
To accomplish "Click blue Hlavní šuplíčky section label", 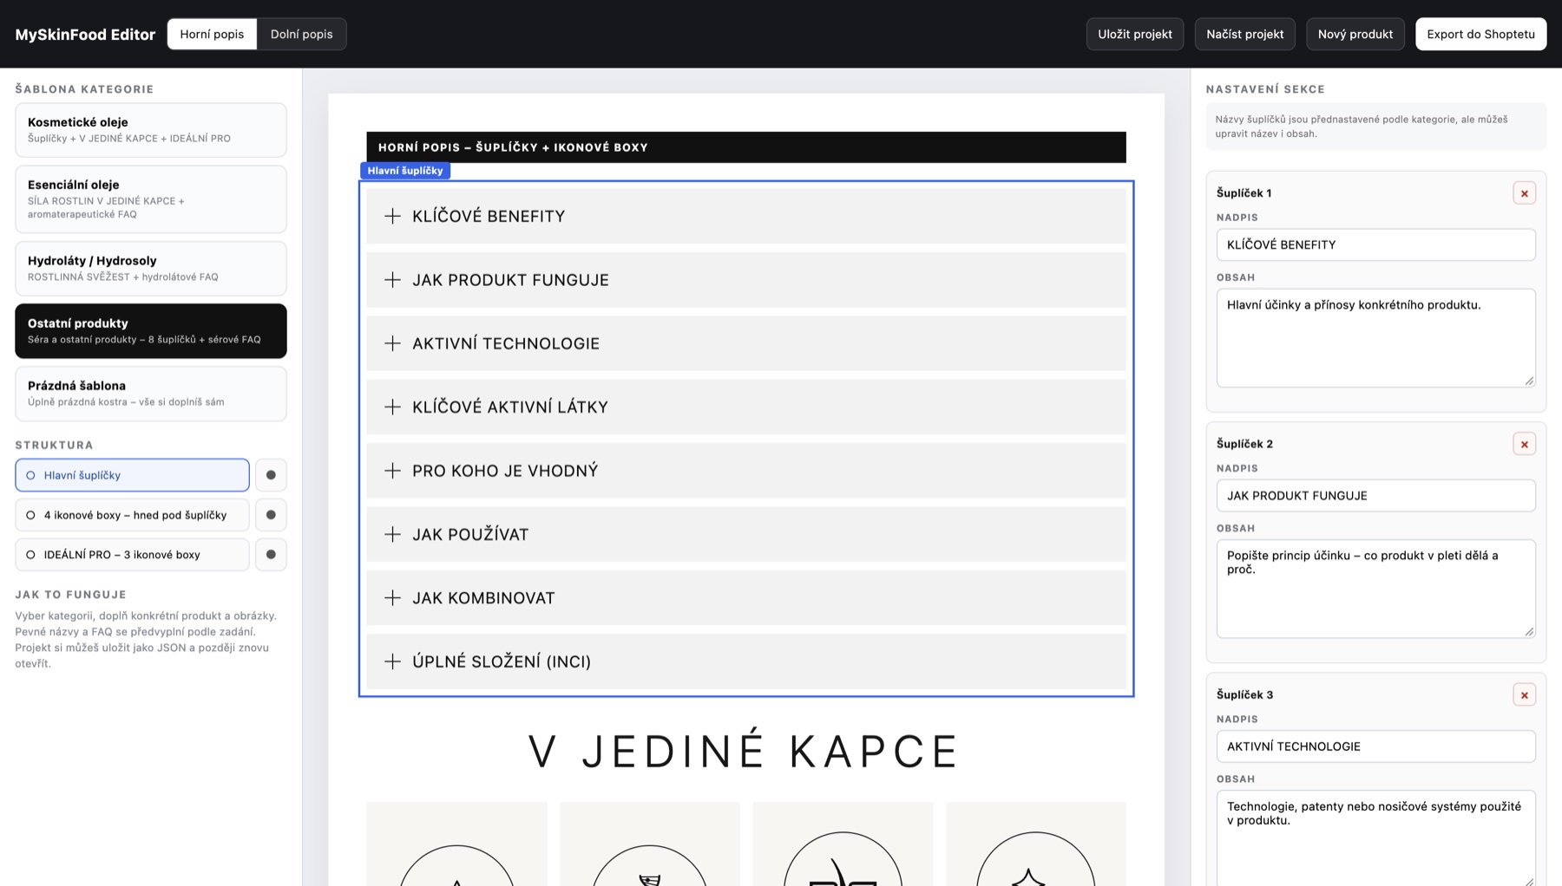I will (x=405, y=171).
